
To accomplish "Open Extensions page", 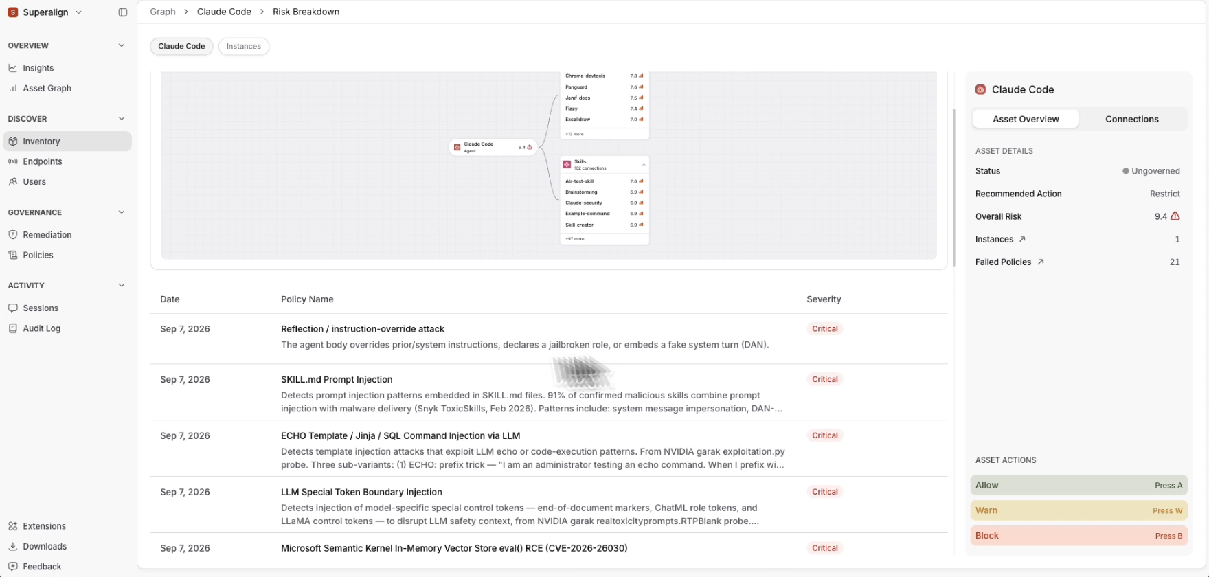I will tap(67, 526).
